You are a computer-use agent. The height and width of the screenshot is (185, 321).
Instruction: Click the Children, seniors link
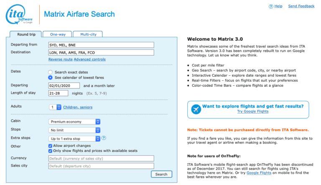[78, 107]
